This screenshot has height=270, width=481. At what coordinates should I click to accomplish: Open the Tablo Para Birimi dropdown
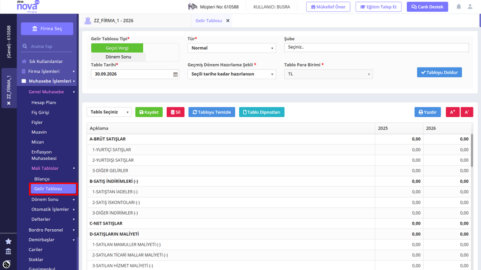point(328,74)
